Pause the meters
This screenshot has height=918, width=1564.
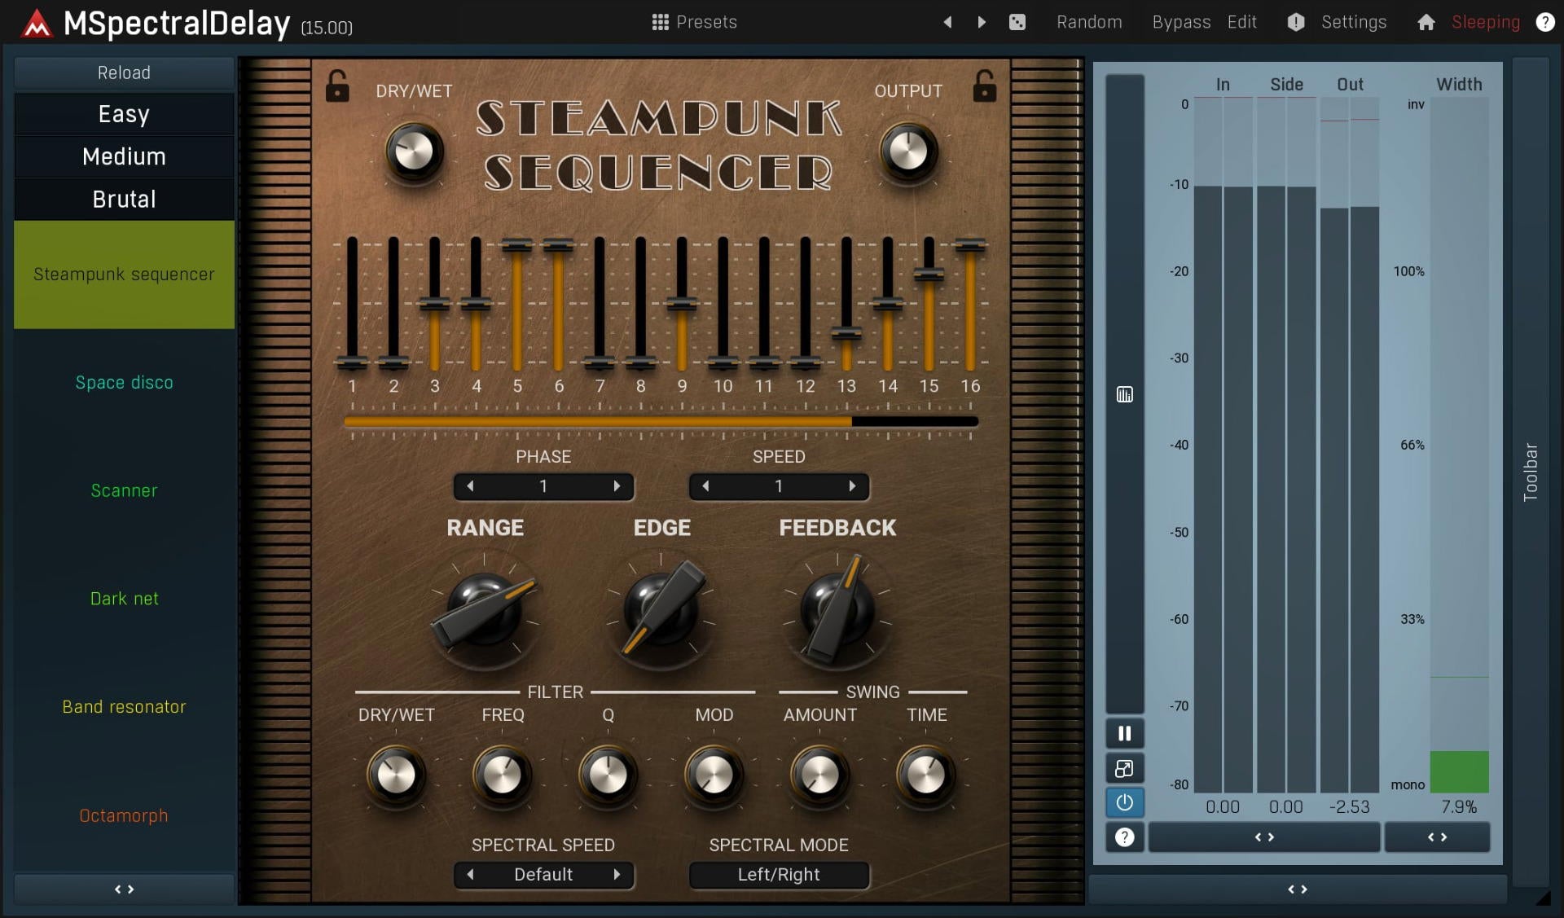click(x=1124, y=734)
